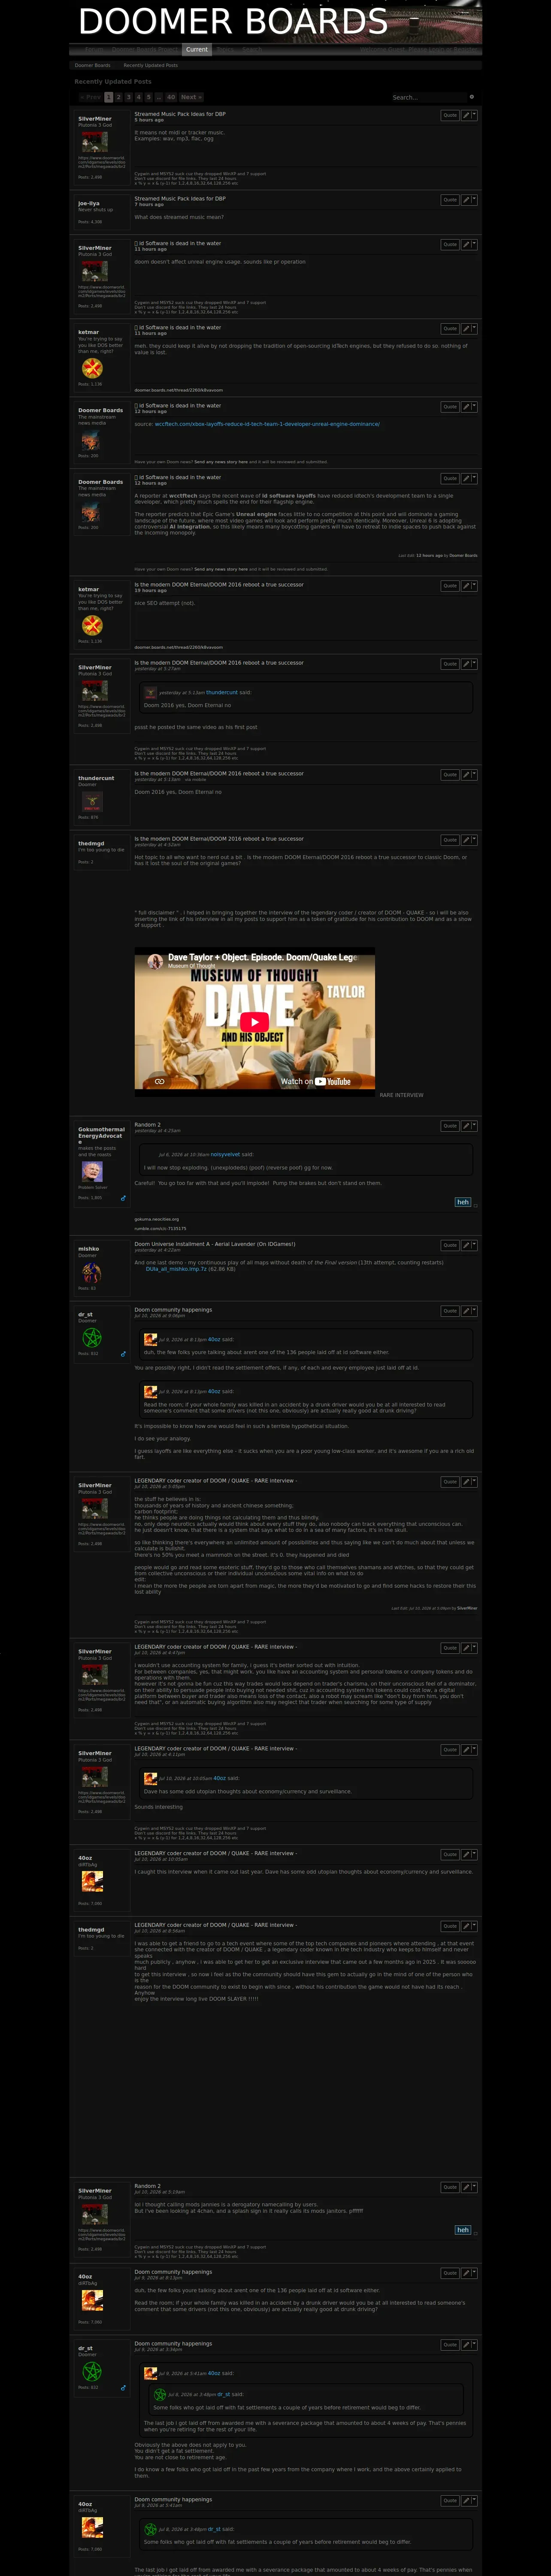The width and height of the screenshot is (551, 2576).
Task: Expand post options on joe-ilya's post
Action: (469, 200)
